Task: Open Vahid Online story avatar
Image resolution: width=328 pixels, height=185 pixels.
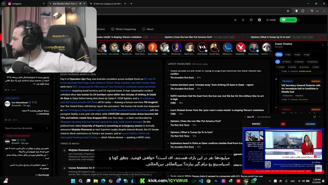Action: [101, 47]
